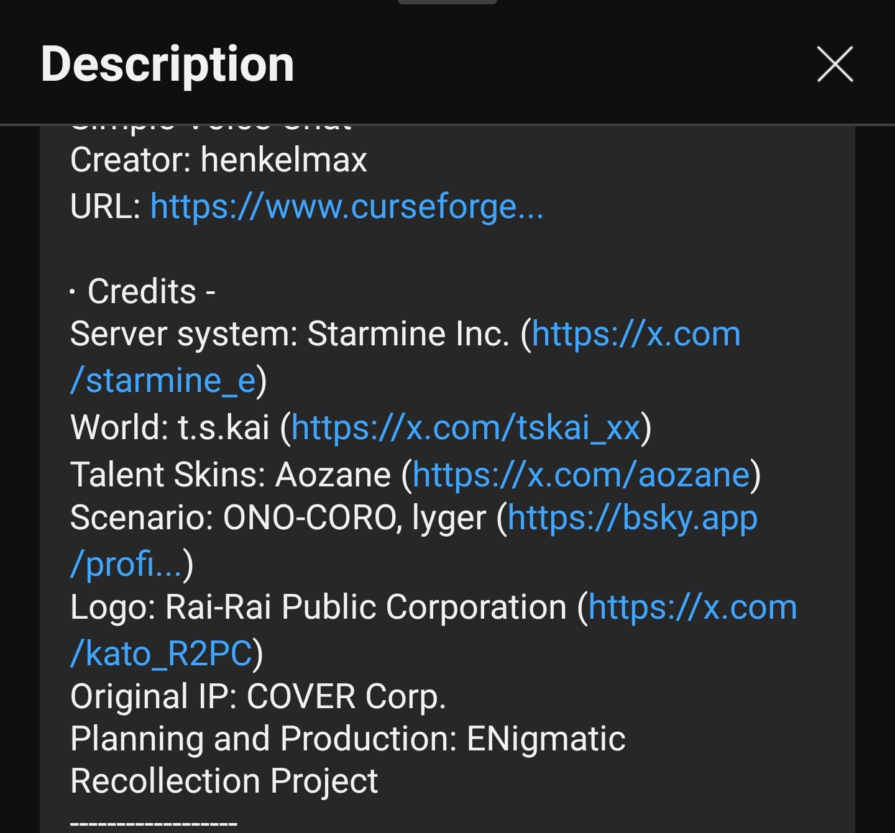Click the 'Talent Skins: Aozane' text
The width and height of the screenshot is (895, 833).
click(x=230, y=475)
